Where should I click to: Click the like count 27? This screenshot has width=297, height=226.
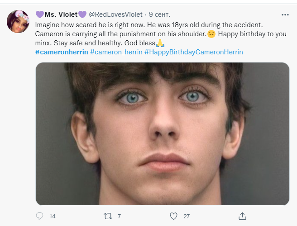coord(187,216)
